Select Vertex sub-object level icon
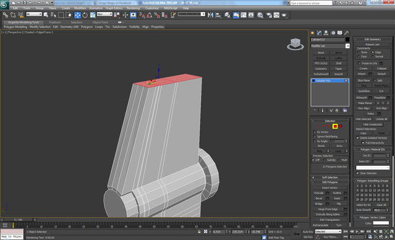 [318, 126]
